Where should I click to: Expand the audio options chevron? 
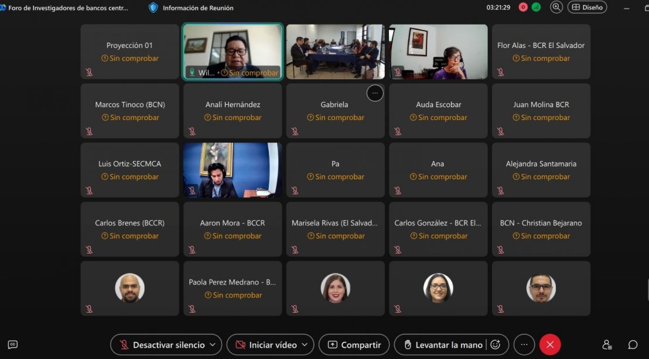coord(213,344)
